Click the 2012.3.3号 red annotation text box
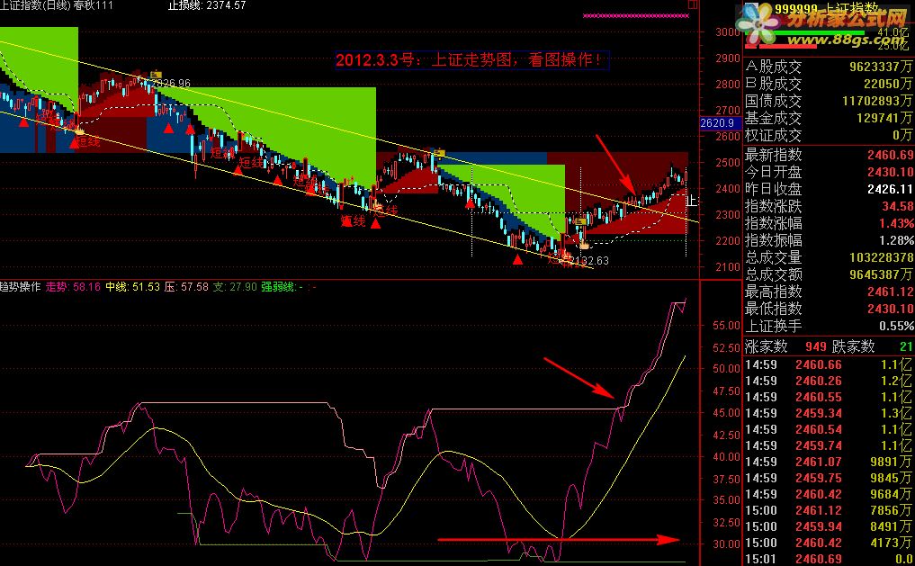915x566 pixels. pyautogui.click(x=472, y=59)
